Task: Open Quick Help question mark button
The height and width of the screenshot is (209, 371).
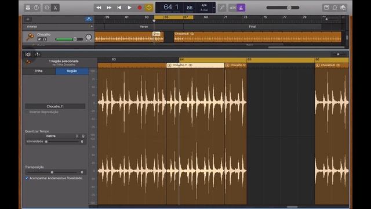Action: click(36, 8)
